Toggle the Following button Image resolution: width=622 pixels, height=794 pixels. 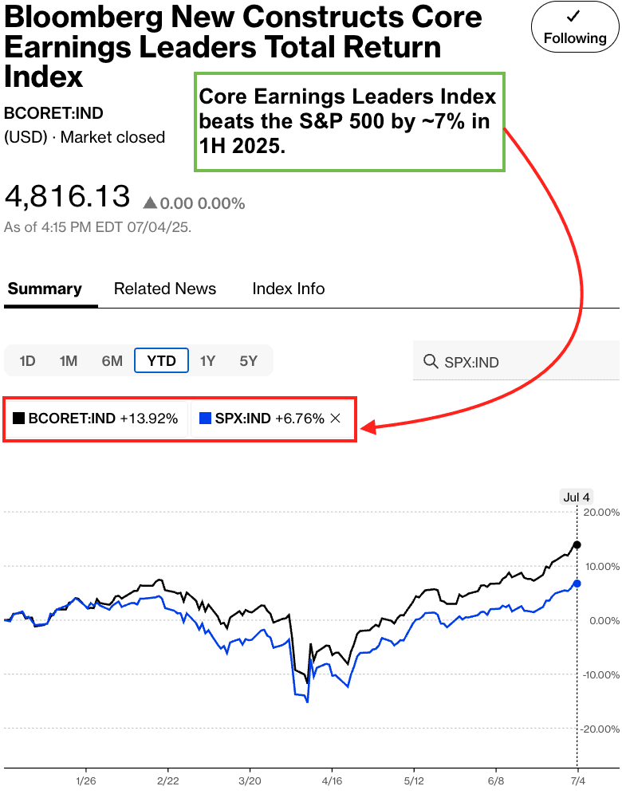pos(575,27)
